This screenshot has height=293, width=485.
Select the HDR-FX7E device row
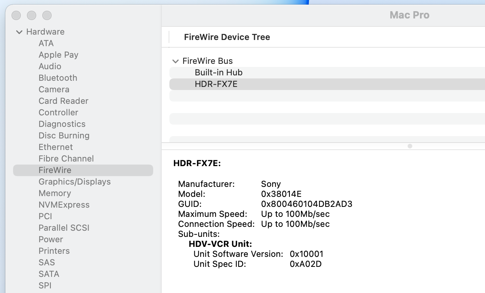[216, 84]
